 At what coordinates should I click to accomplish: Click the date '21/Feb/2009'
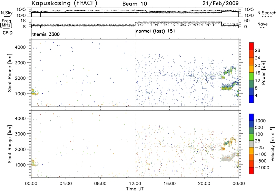tap(220, 3)
